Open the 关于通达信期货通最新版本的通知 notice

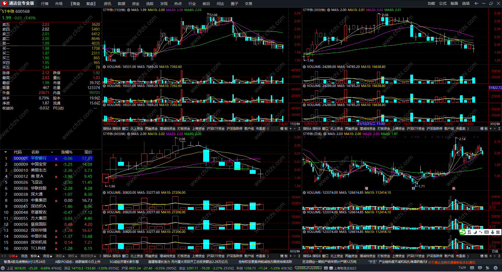tap(452, 263)
